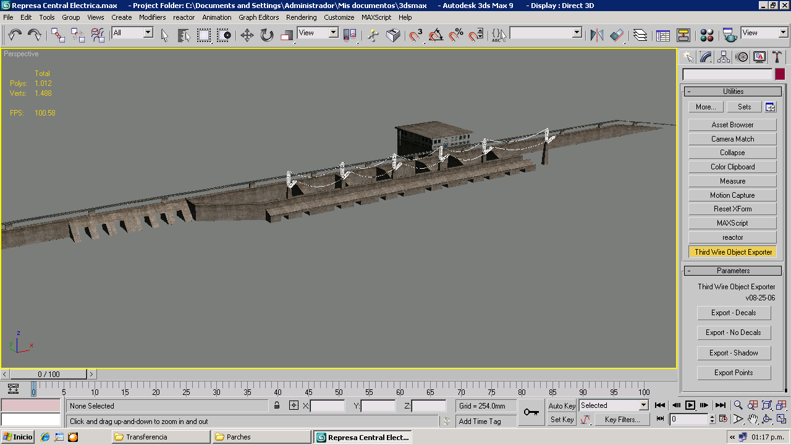Collapse the Utilities rollout
Image resolution: width=791 pixels, height=445 pixels.
pyautogui.click(x=733, y=91)
